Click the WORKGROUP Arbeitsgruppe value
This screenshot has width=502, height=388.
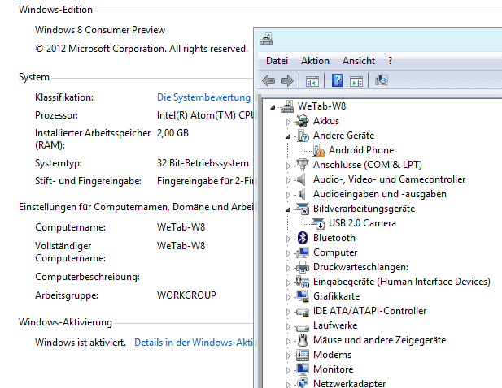coord(186,295)
